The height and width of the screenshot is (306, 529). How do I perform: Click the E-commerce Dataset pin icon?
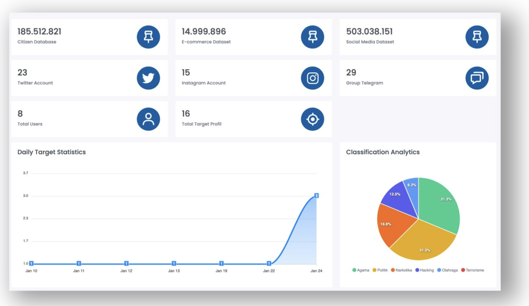313,37
